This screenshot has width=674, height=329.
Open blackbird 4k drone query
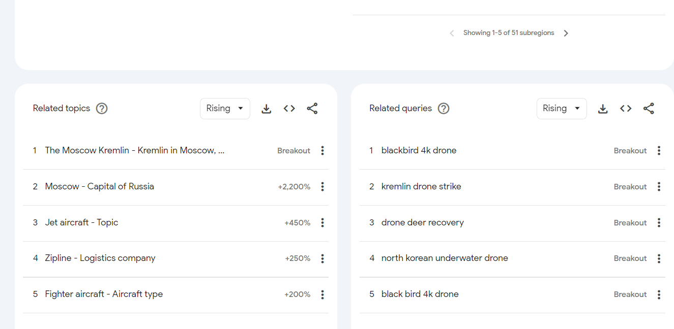[x=419, y=150]
